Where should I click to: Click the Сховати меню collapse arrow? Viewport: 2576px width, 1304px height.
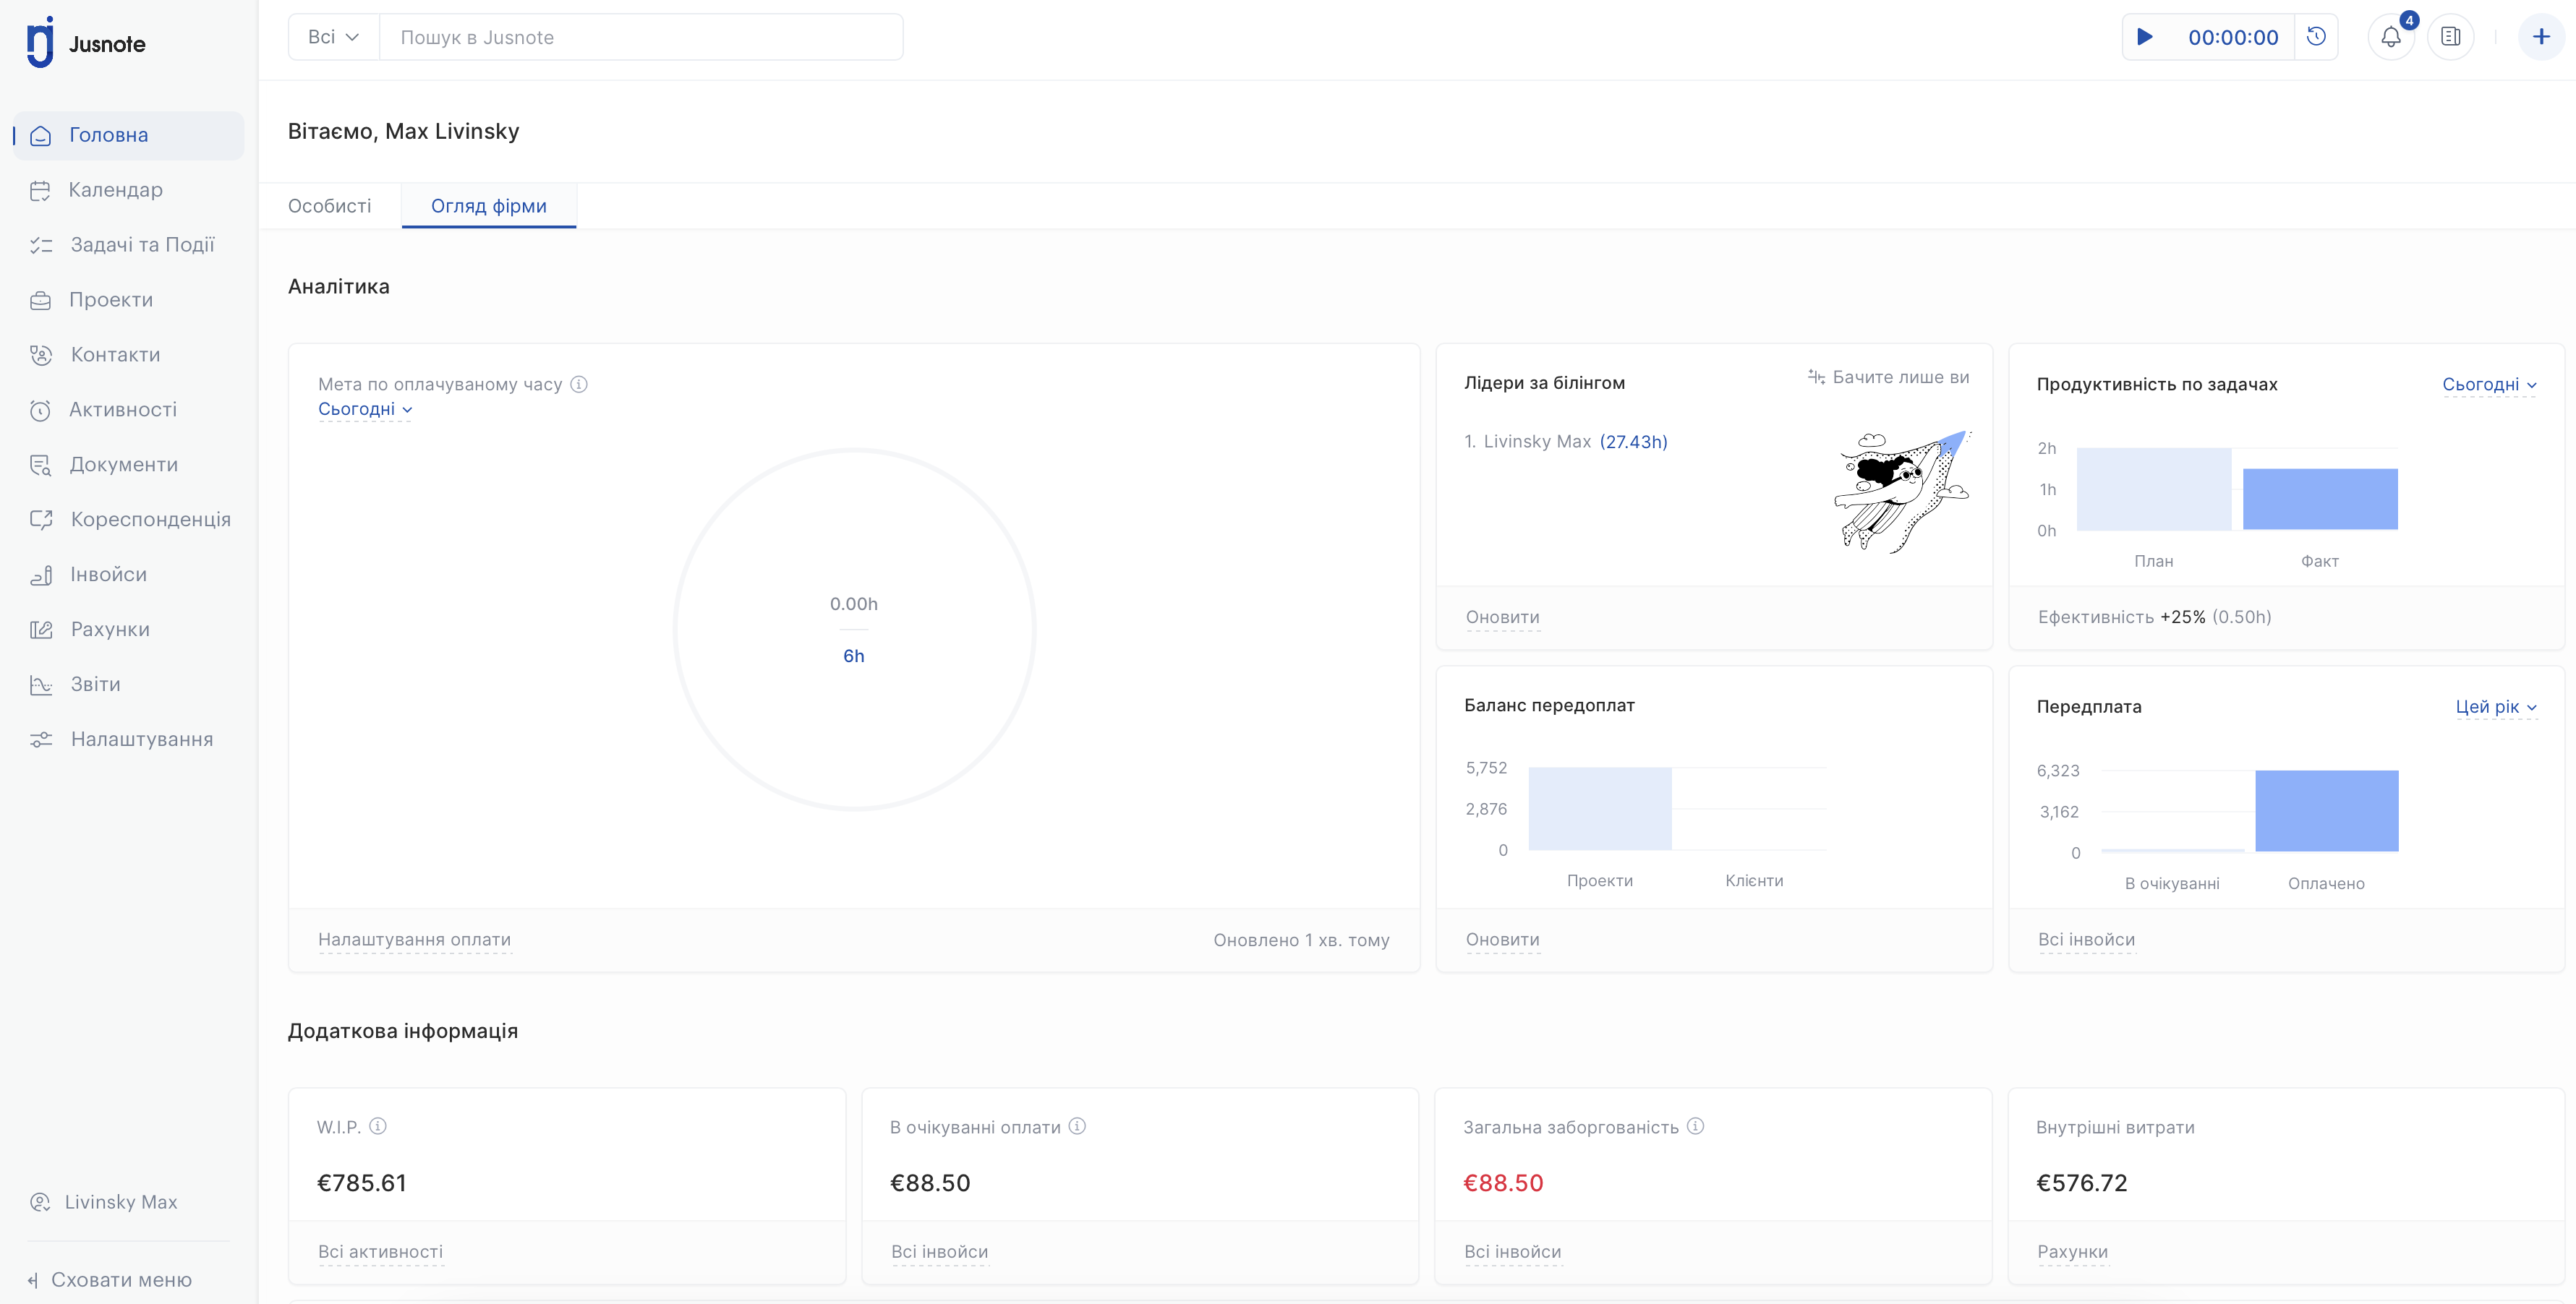pos(33,1280)
